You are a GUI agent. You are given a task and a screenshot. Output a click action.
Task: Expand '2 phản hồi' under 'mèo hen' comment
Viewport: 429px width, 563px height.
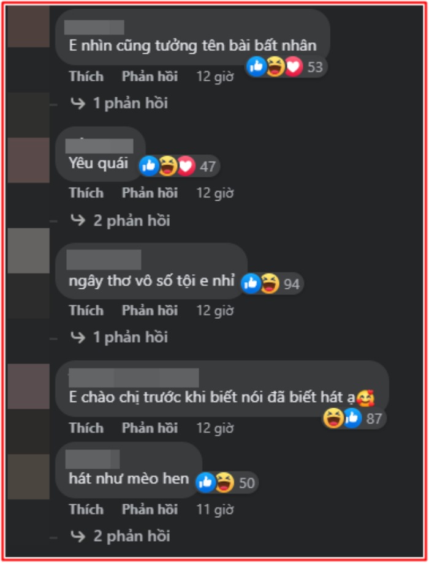pos(120,535)
